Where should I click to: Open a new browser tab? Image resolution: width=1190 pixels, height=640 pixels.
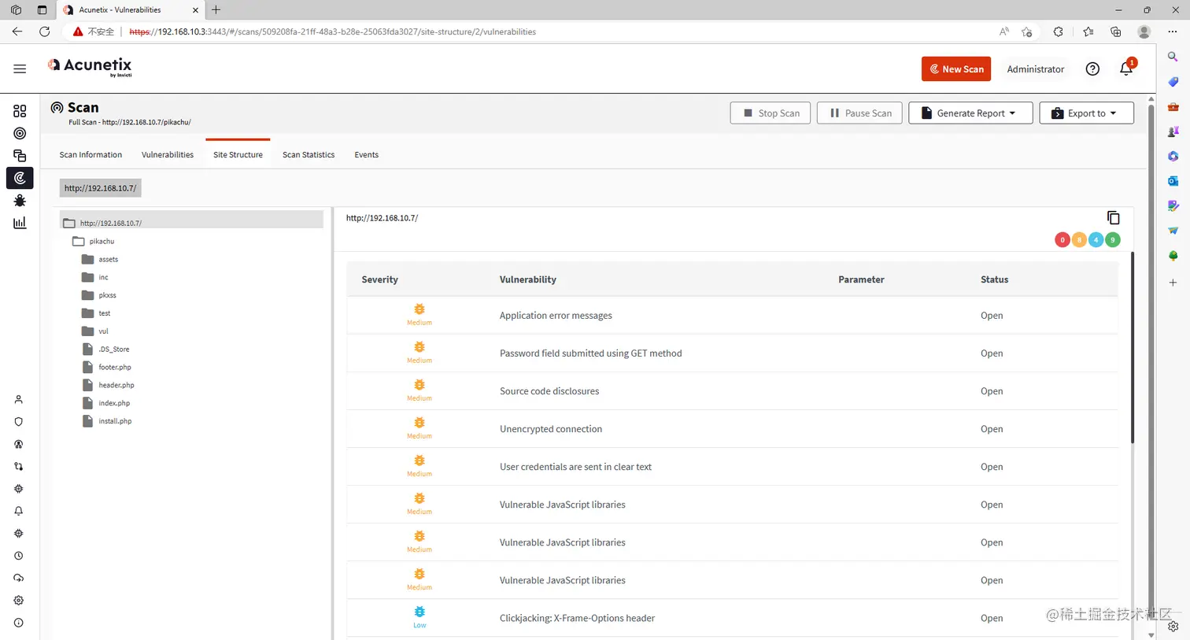click(x=216, y=10)
